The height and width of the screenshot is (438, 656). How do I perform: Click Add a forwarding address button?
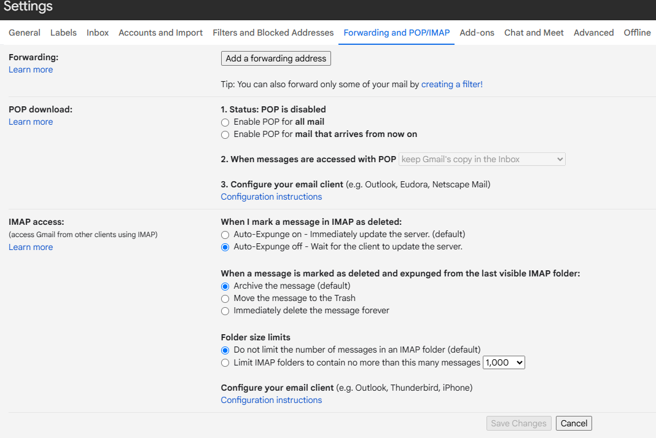(276, 58)
